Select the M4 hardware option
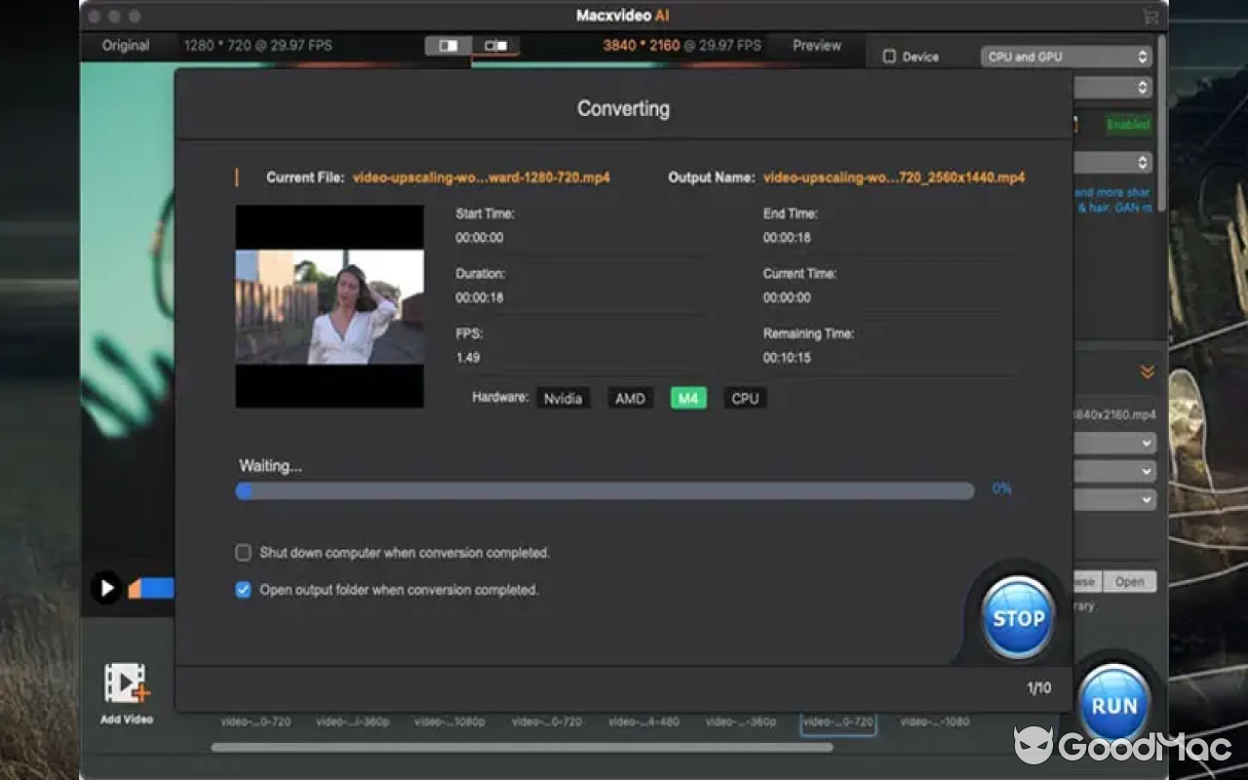1248x780 pixels. [688, 398]
